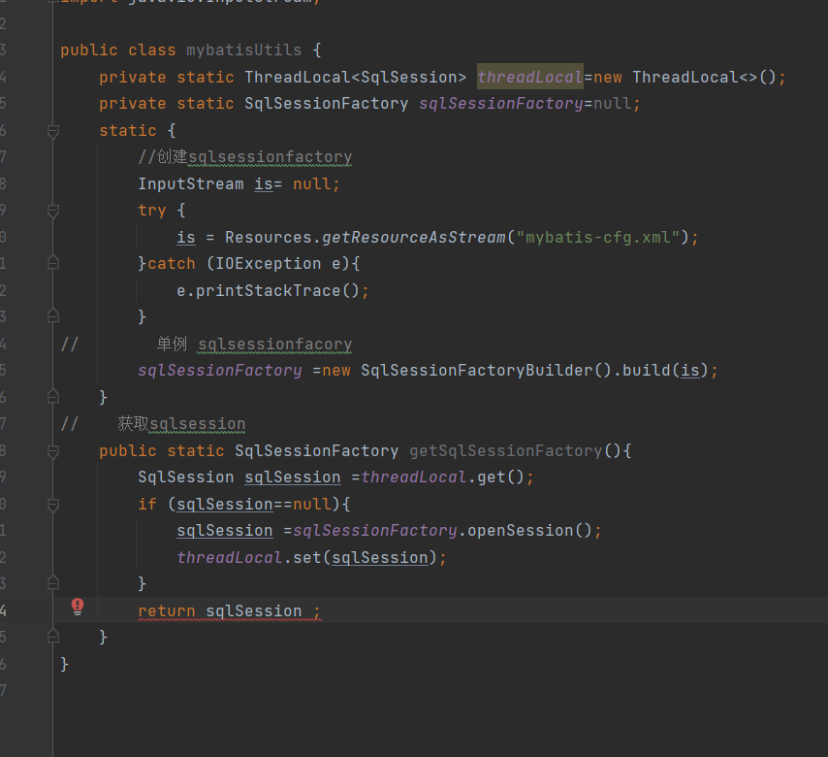Screen dimensions: 828x757
Task: Click threadLocal.set(sqlSession) call
Action: (311, 558)
